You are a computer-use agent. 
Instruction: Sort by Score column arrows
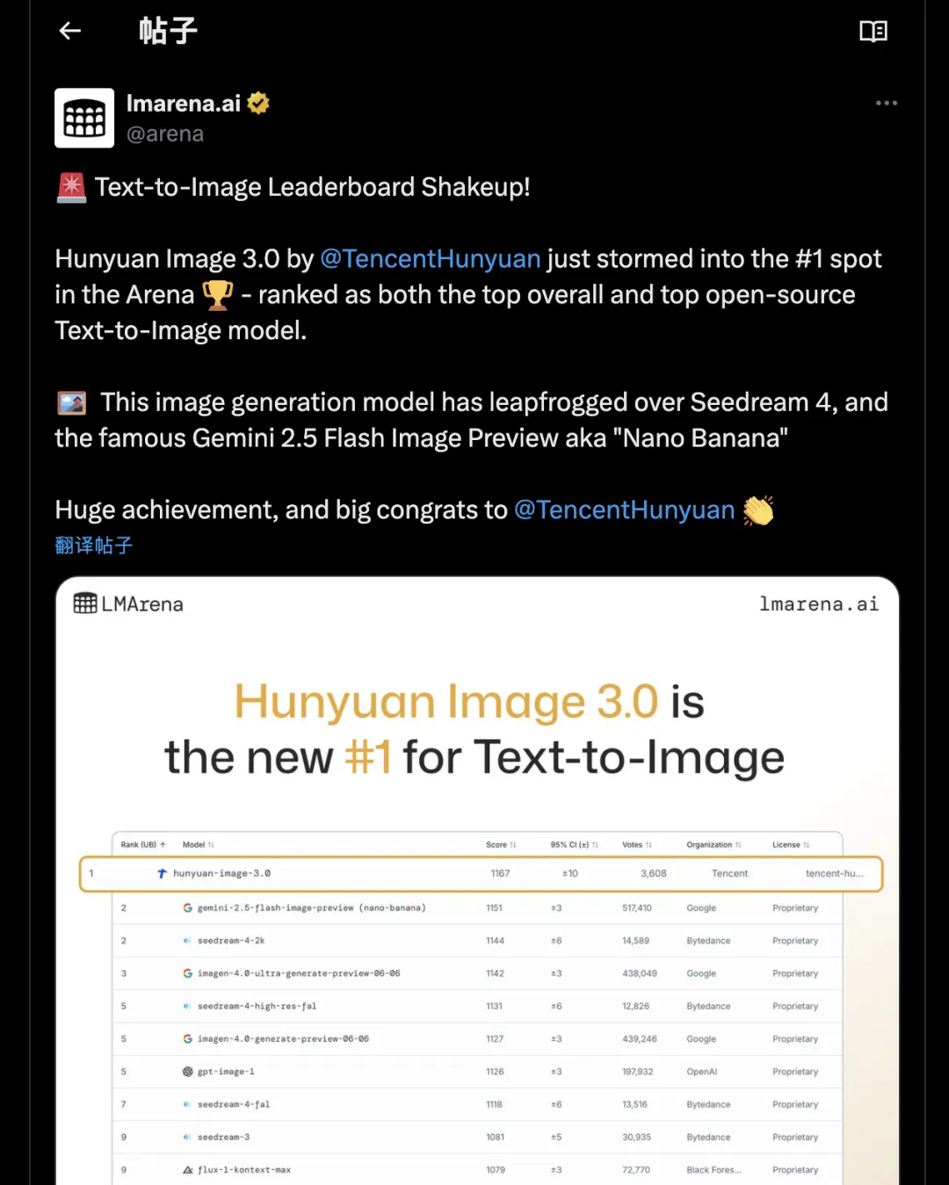[512, 845]
